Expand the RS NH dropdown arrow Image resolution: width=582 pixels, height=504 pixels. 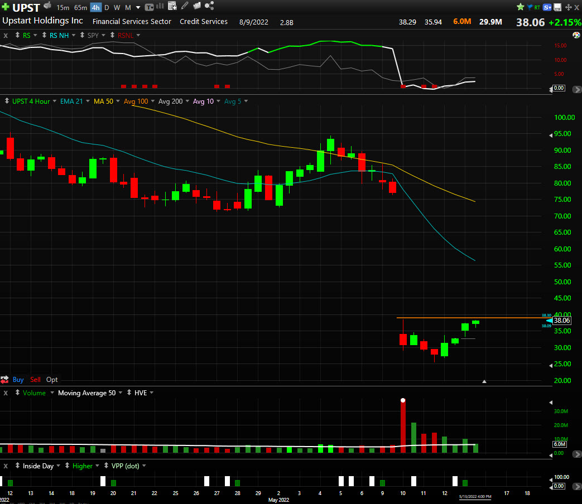74,35
